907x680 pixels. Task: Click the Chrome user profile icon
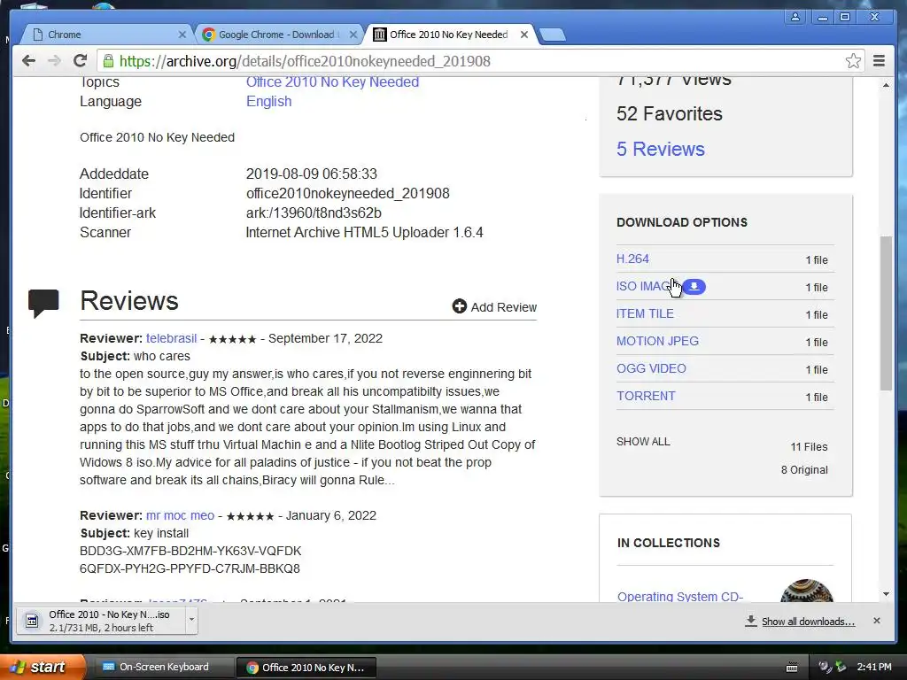pyautogui.click(x=795, y=17)
